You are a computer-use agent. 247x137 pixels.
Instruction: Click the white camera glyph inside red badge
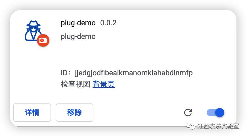[x=43, y=40]
